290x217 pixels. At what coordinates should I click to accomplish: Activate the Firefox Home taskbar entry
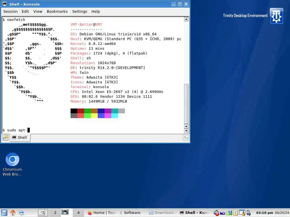pyautogui.click(x=102, y=213)
